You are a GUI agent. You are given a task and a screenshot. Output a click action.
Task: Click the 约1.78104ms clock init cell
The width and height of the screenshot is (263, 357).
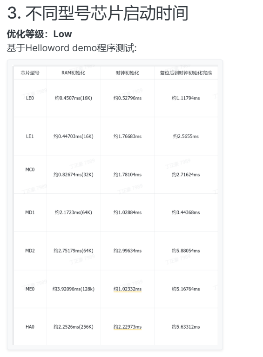click(x=128, y=175)
